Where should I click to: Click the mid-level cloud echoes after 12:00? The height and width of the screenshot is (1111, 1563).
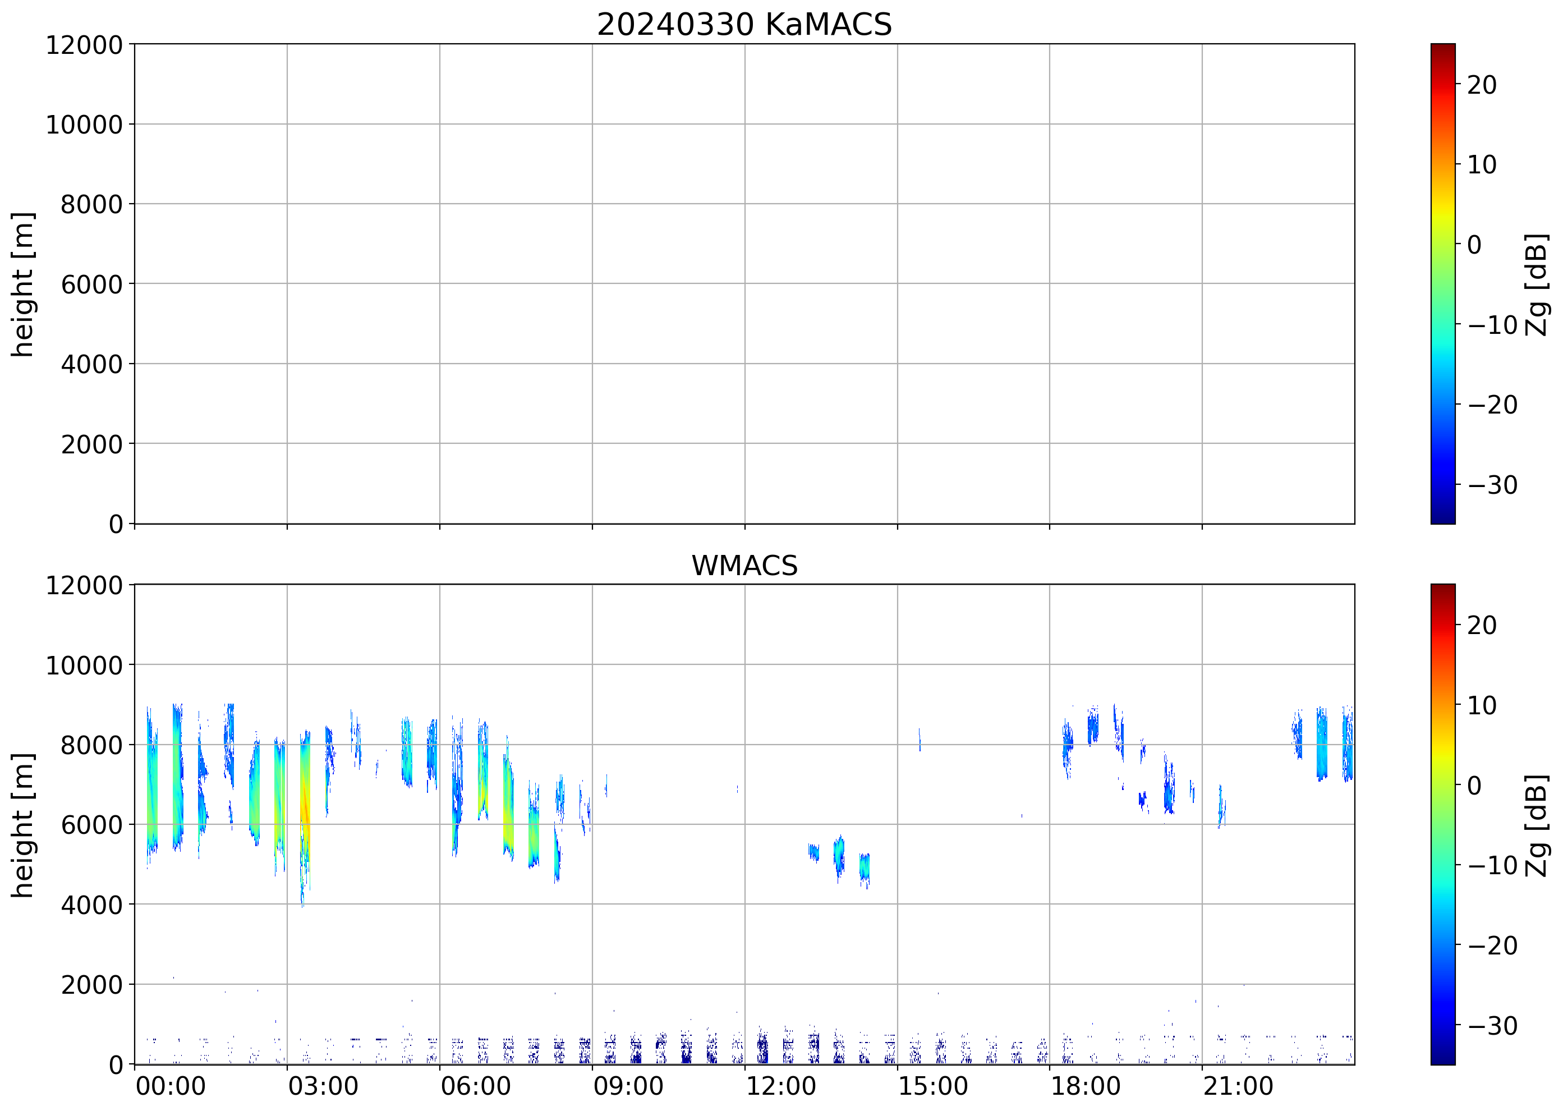pos(839,855)
